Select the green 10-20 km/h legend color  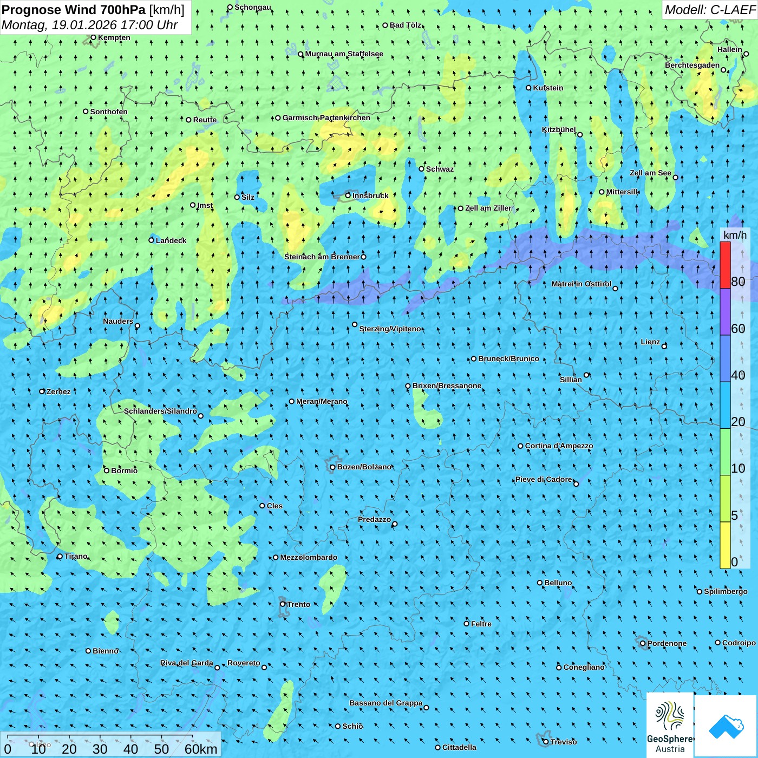[x=725, y=452]
